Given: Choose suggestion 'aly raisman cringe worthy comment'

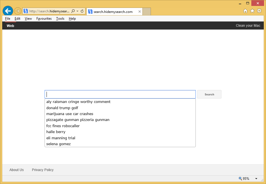Looking at the screenshot, I should point(120,102).
